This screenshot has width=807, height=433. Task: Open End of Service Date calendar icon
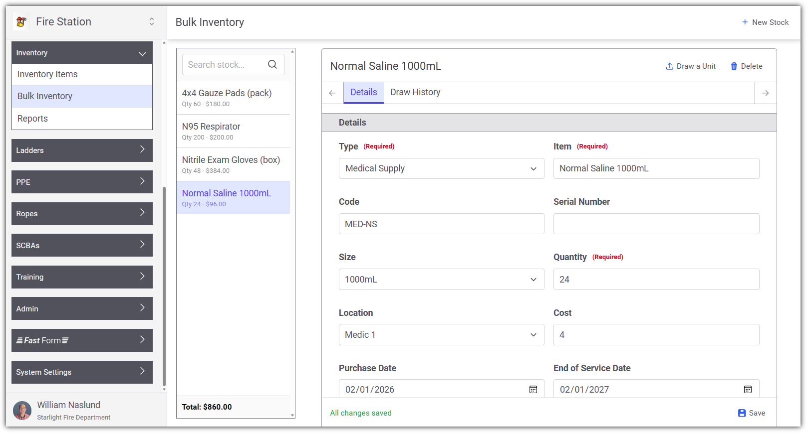coord(748,390)
